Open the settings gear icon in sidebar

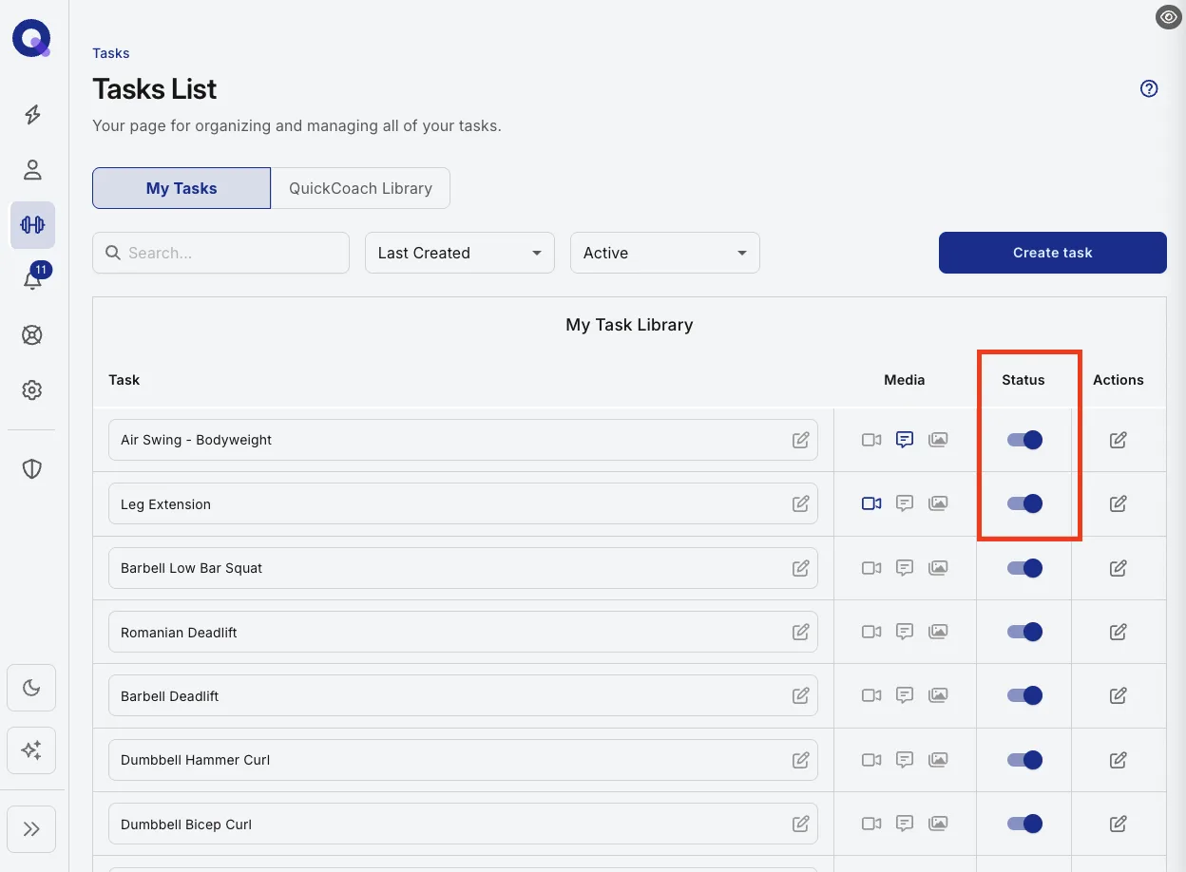click(32, 390)
